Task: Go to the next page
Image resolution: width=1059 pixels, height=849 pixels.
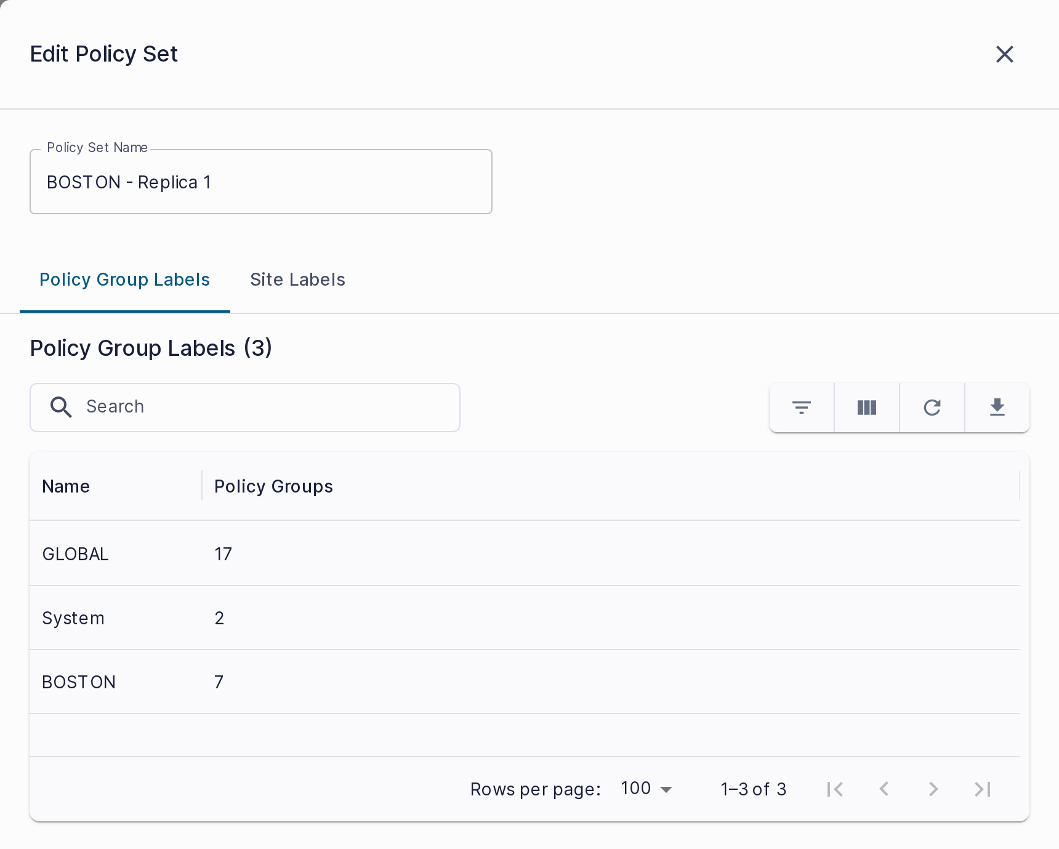Action: [x=933, y=789]
